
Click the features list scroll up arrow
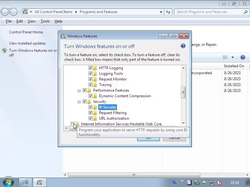click(x=183, y=68)
